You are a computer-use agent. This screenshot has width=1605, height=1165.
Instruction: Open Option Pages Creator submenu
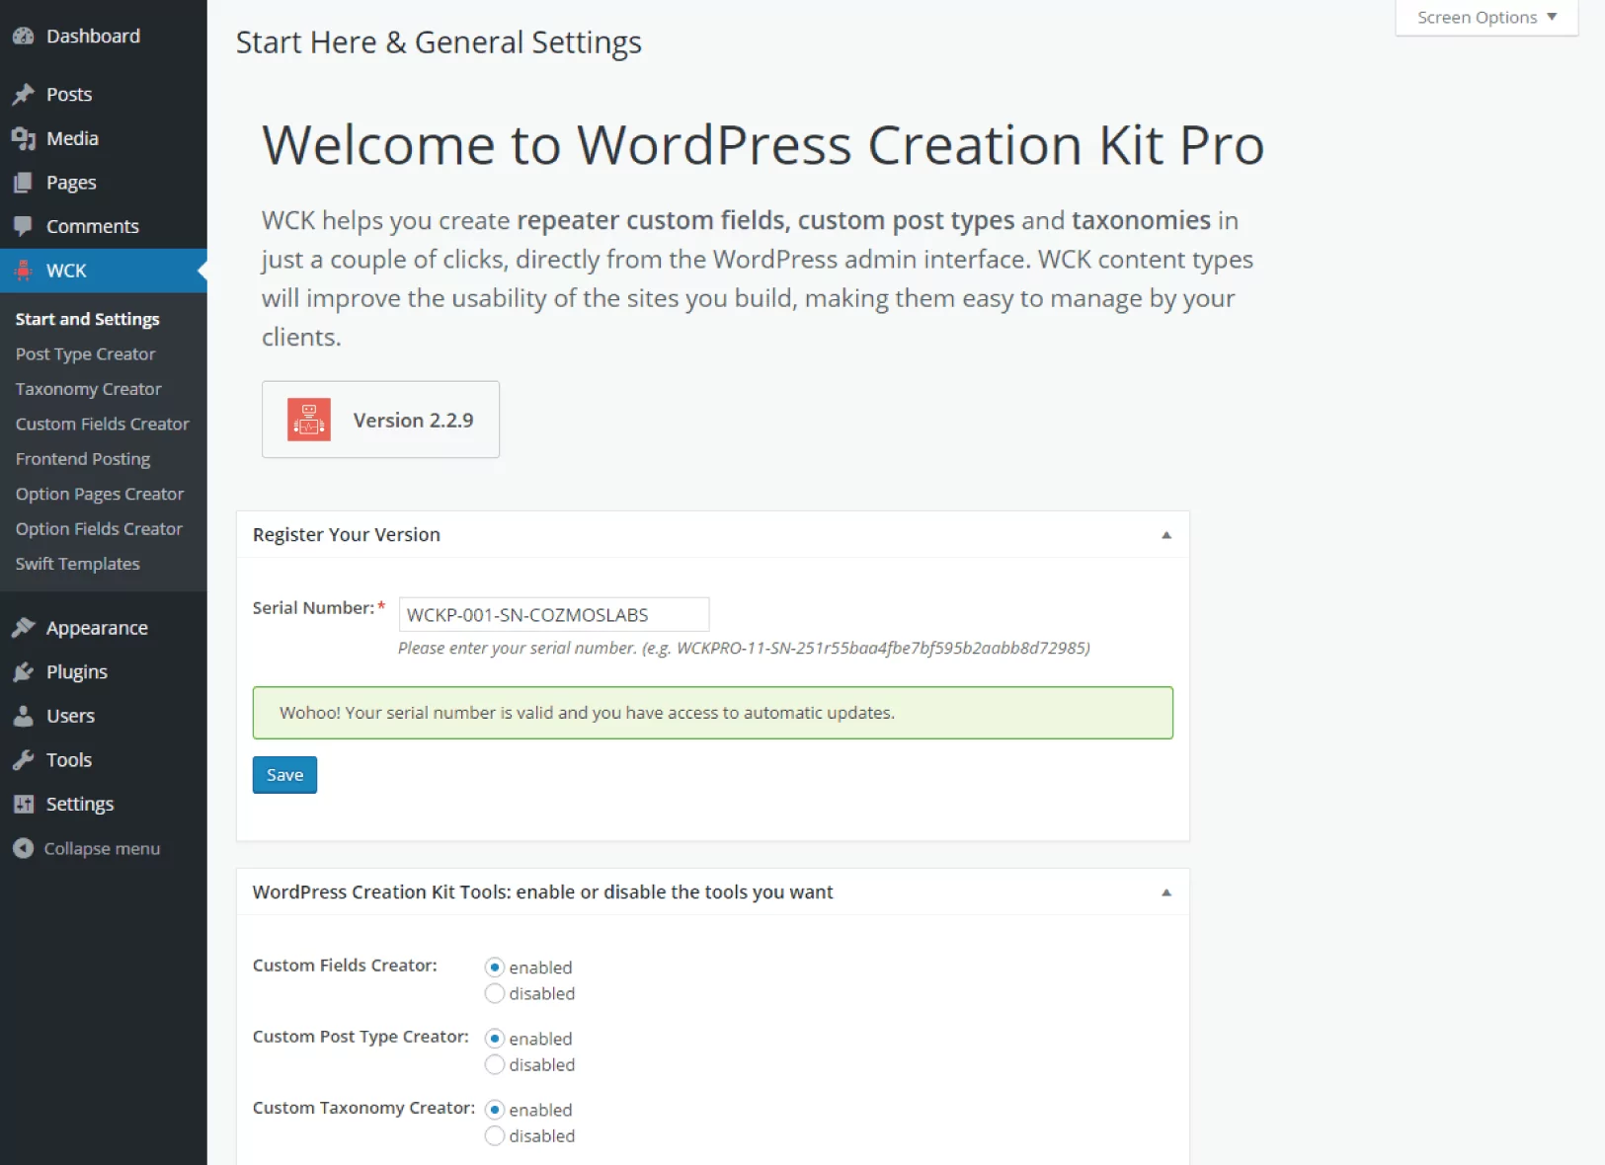[x=100, y=495]
